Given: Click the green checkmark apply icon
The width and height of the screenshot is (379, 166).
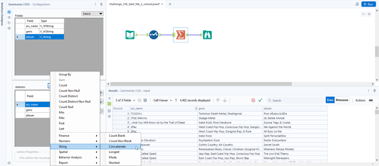Looking at the screenshot, I should (x=260, y=100).
